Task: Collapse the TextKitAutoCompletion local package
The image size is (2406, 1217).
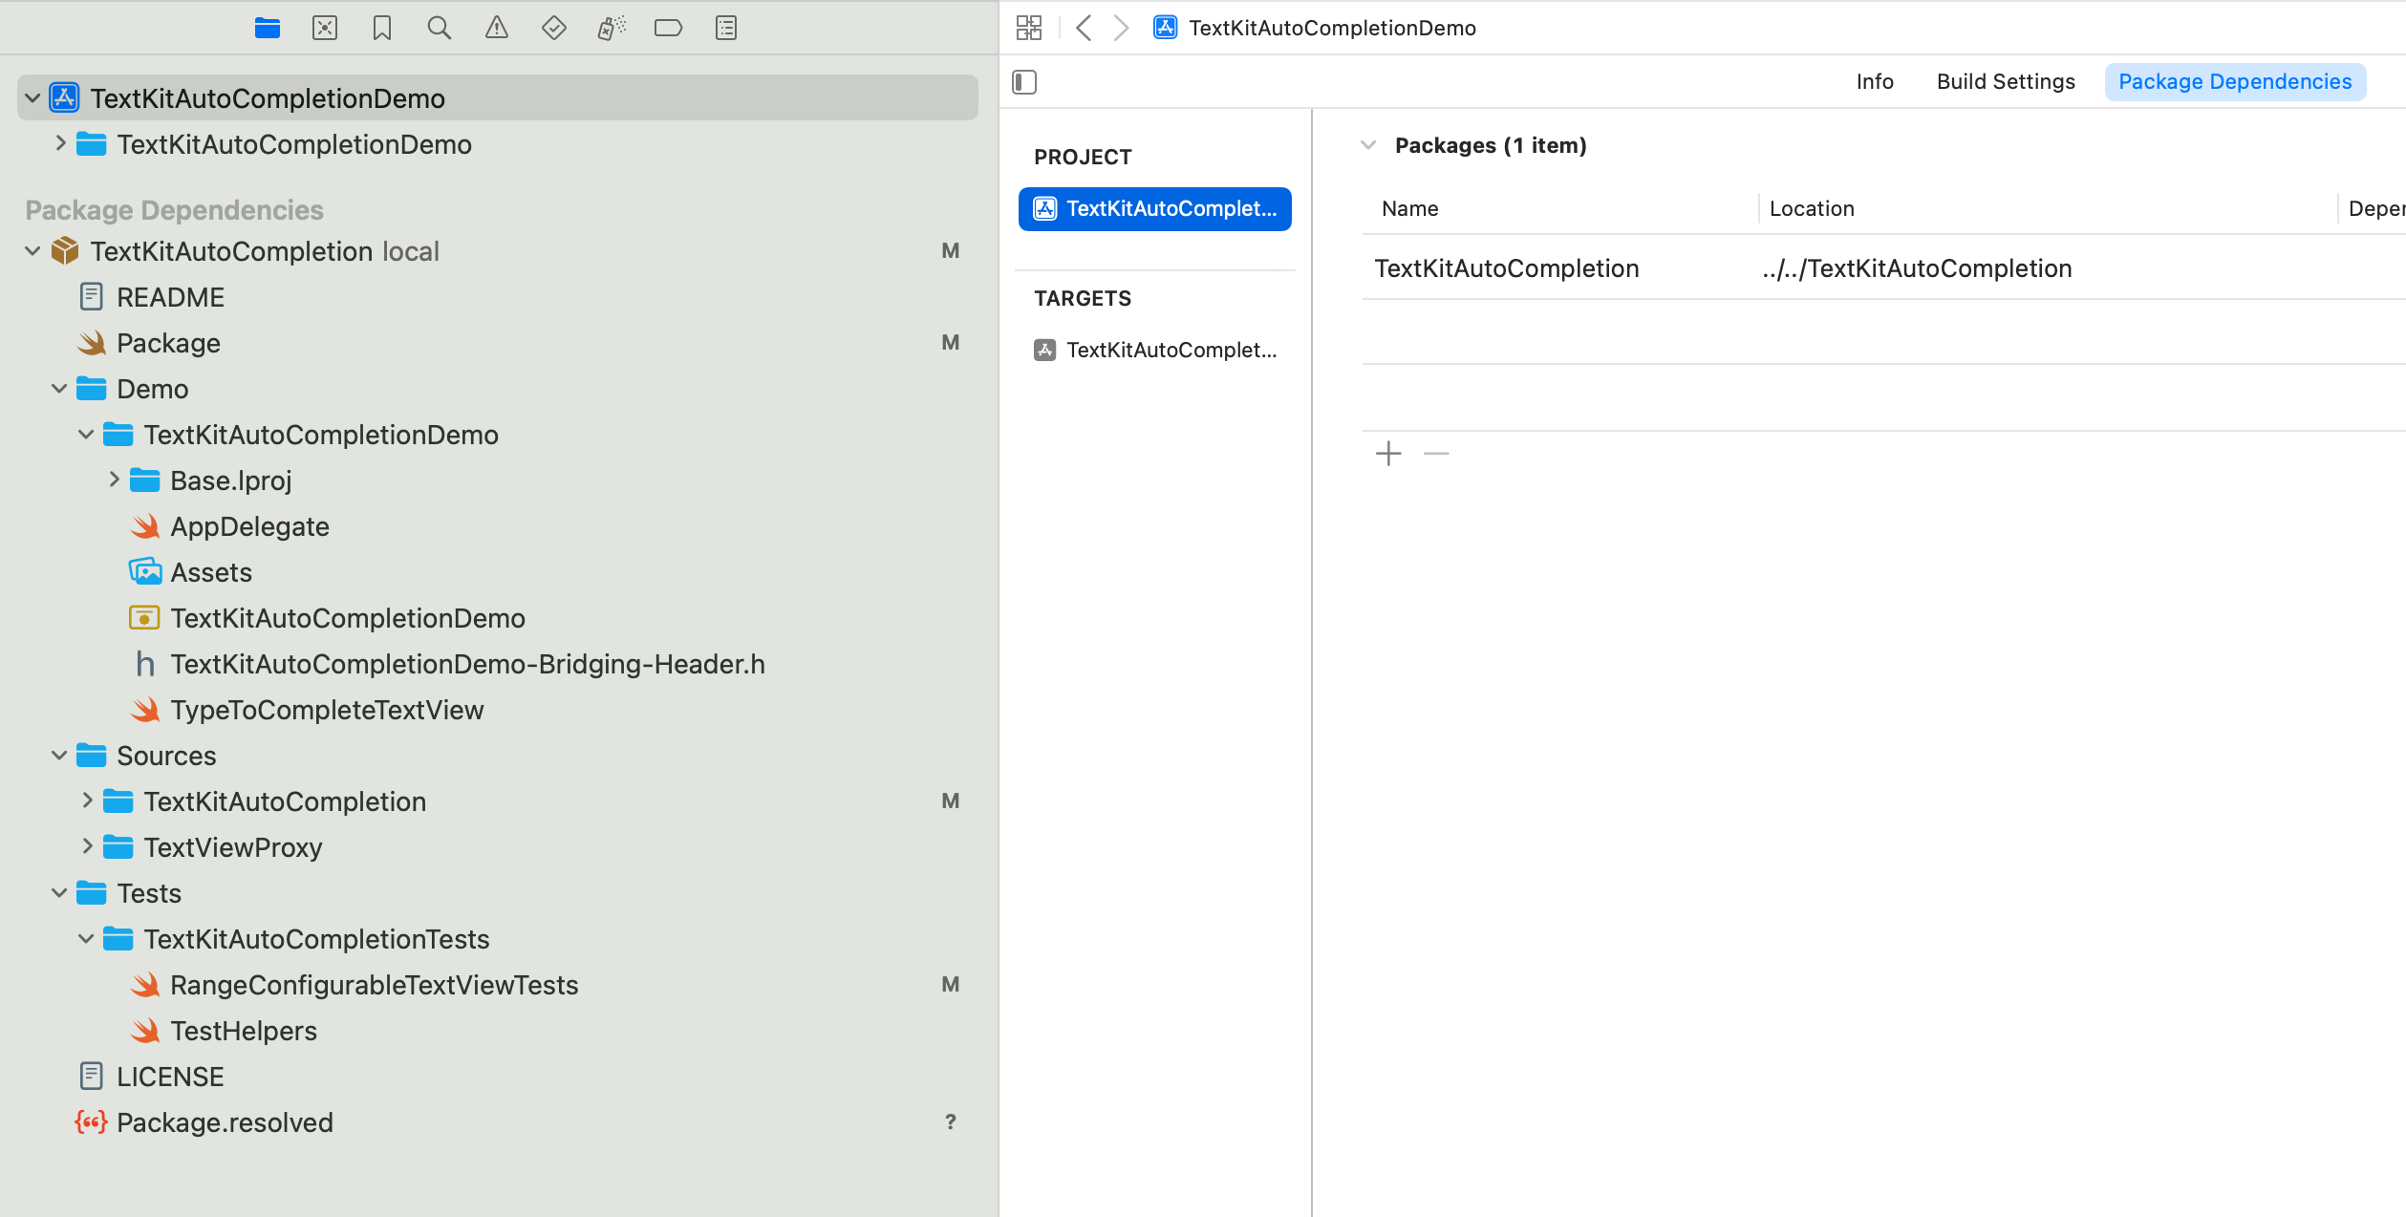Action: pyautogui.click(x=32, y=250)
